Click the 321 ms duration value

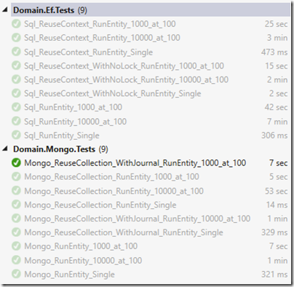(x=274, y=274)
